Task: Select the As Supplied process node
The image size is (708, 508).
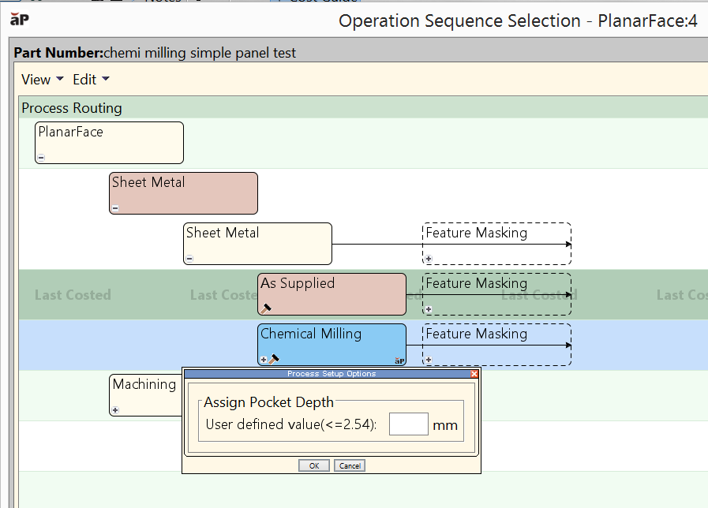Action: [332, 289]
